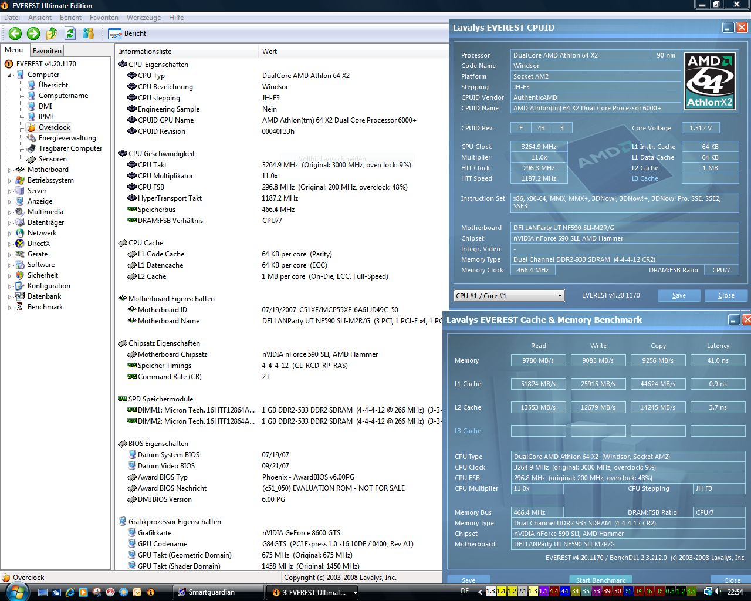
Task: Click the blue 44 temperature tray indicator
Action: (564, 591)
